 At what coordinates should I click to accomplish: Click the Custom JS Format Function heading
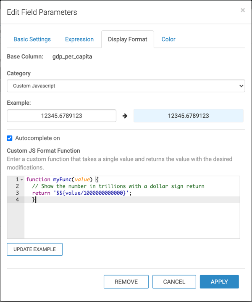[44, 151]
